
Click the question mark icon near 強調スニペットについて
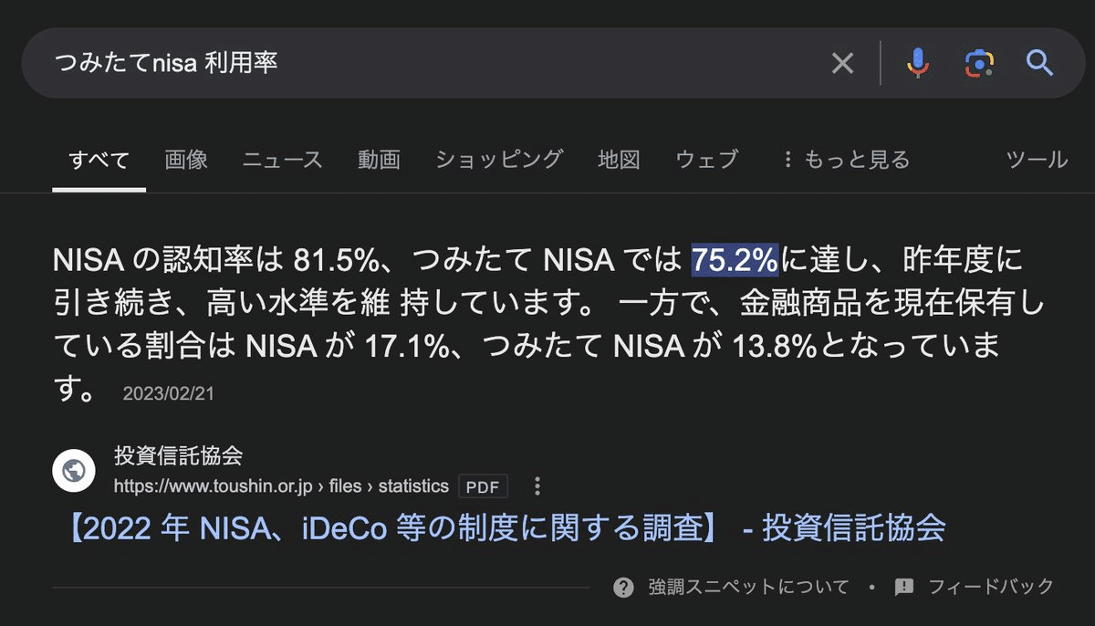pos(624,588)
